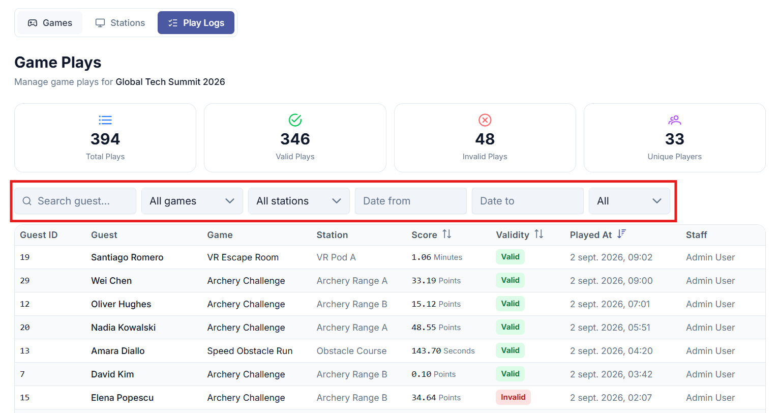779x413 pixels.
Task: Open the All games dropdown
Action: [x=192, y=201]
